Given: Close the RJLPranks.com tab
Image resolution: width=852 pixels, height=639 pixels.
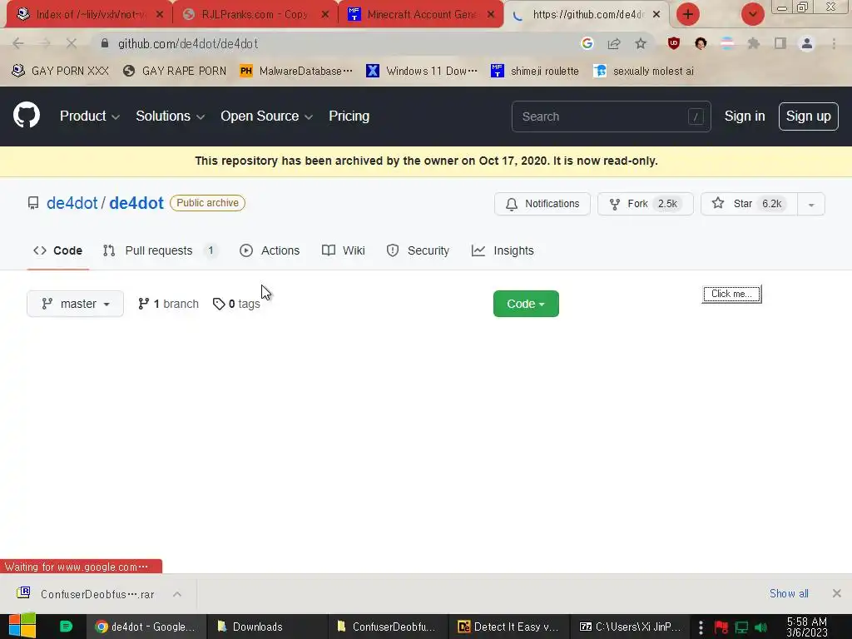Looking at the screenshot, I should (x=325, y=14).
